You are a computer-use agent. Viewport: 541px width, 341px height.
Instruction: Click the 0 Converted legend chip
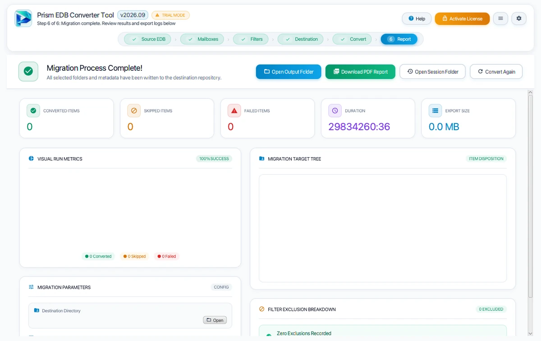coord(98,256)
